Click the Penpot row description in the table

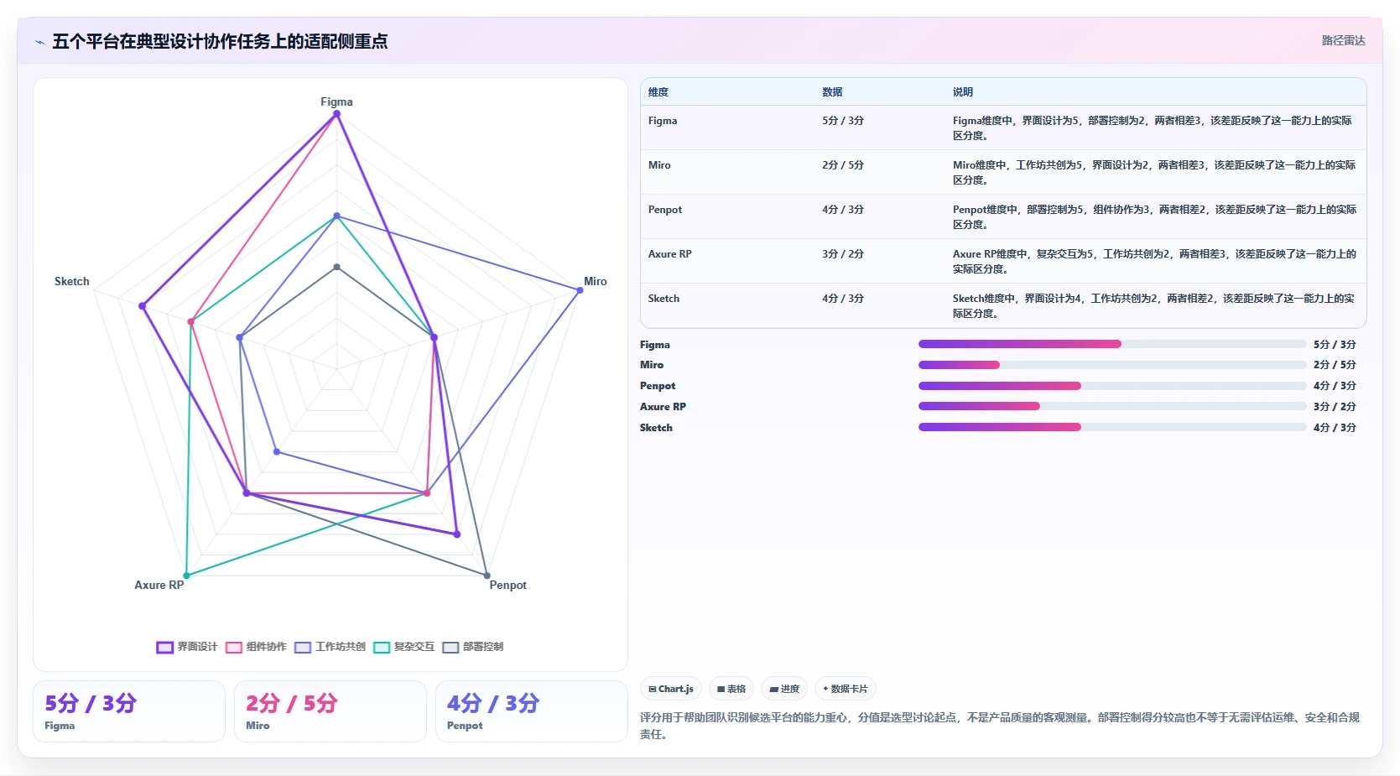pyautogui.click(x=1154, y=217)
